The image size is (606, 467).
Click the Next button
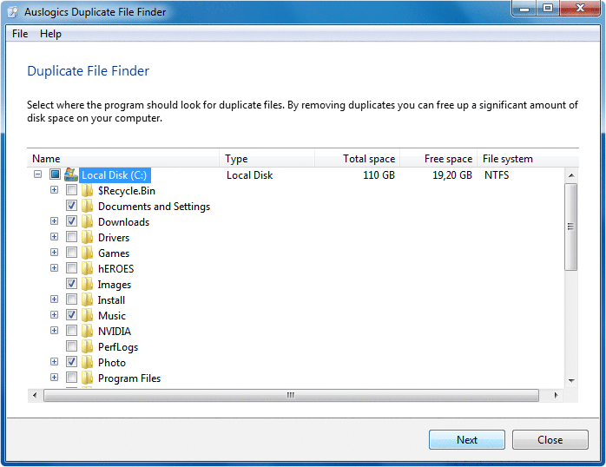(467, 439)
